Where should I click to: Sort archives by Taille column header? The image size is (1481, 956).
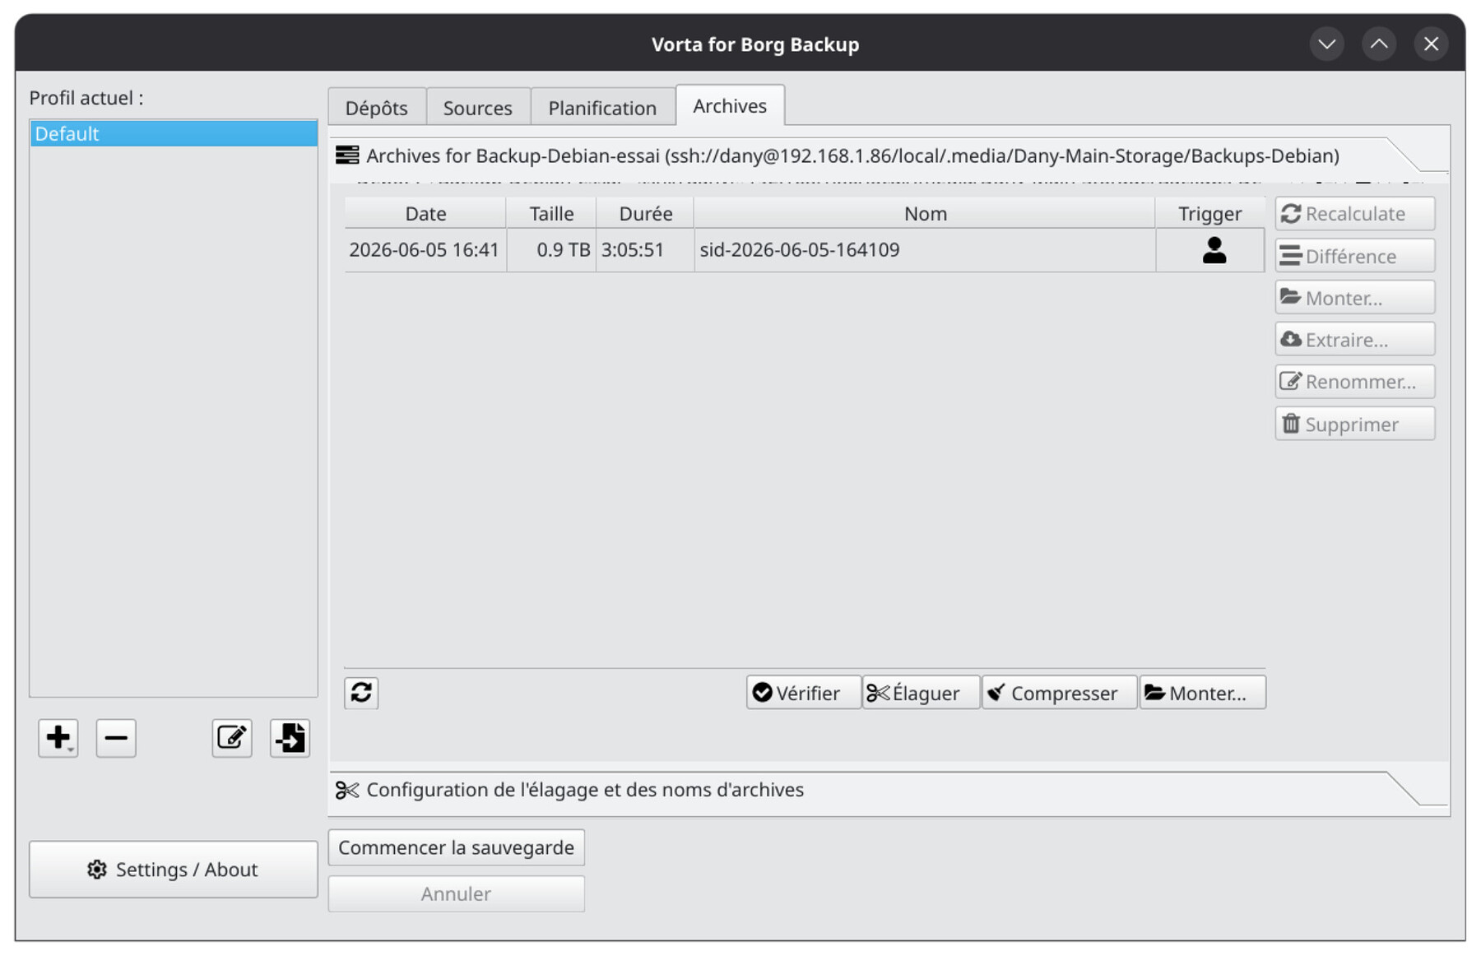(551, 213)
